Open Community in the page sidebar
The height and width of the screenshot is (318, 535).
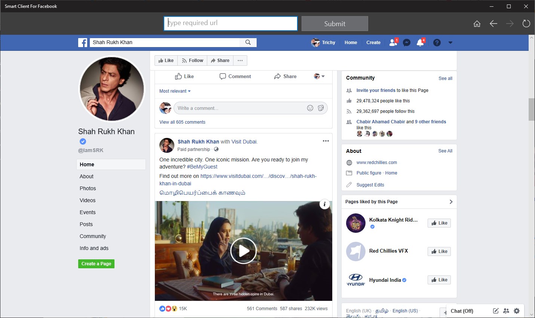(x=93, y=236)
